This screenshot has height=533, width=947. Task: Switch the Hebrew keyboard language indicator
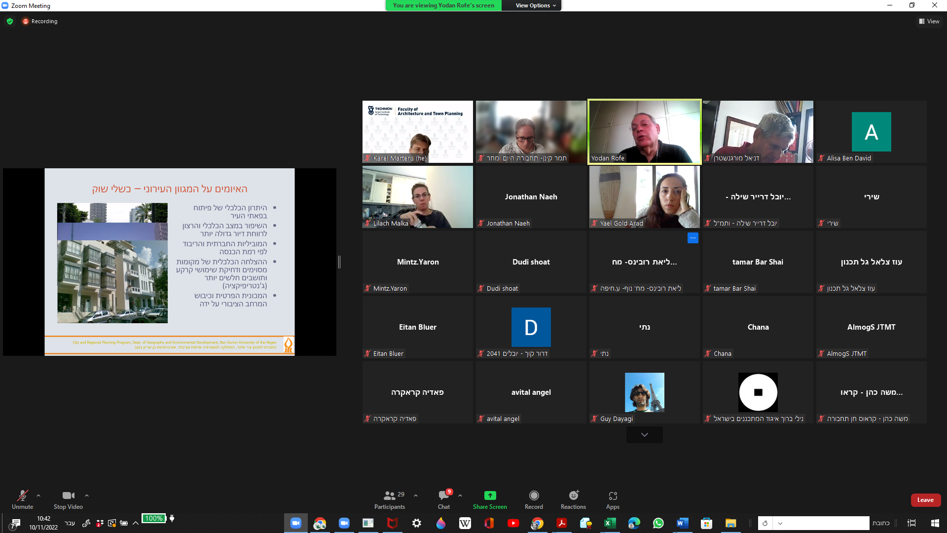point(70,523)
